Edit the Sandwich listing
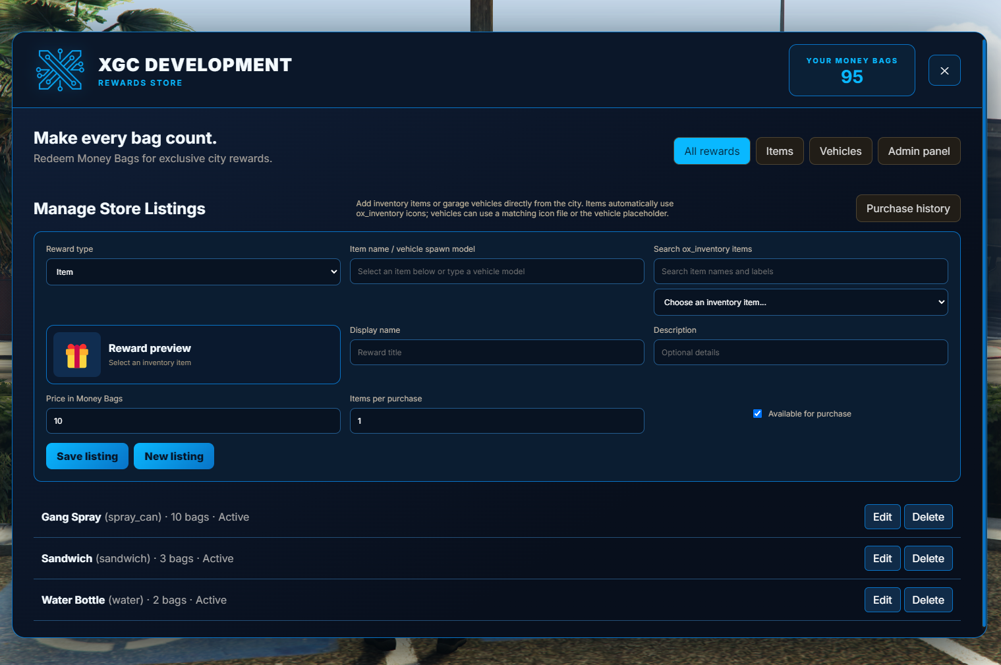The image size is (1001, 665). coord(882,558)
